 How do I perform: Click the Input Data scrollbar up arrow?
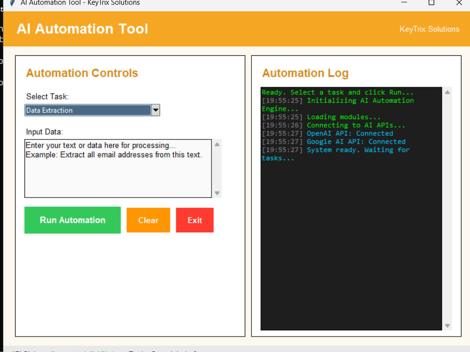click(217, 145)
